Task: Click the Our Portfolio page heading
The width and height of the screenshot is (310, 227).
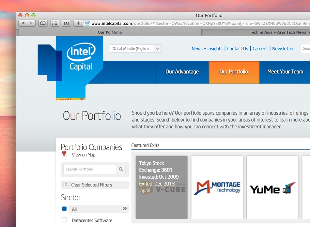Action: (92, 116)
